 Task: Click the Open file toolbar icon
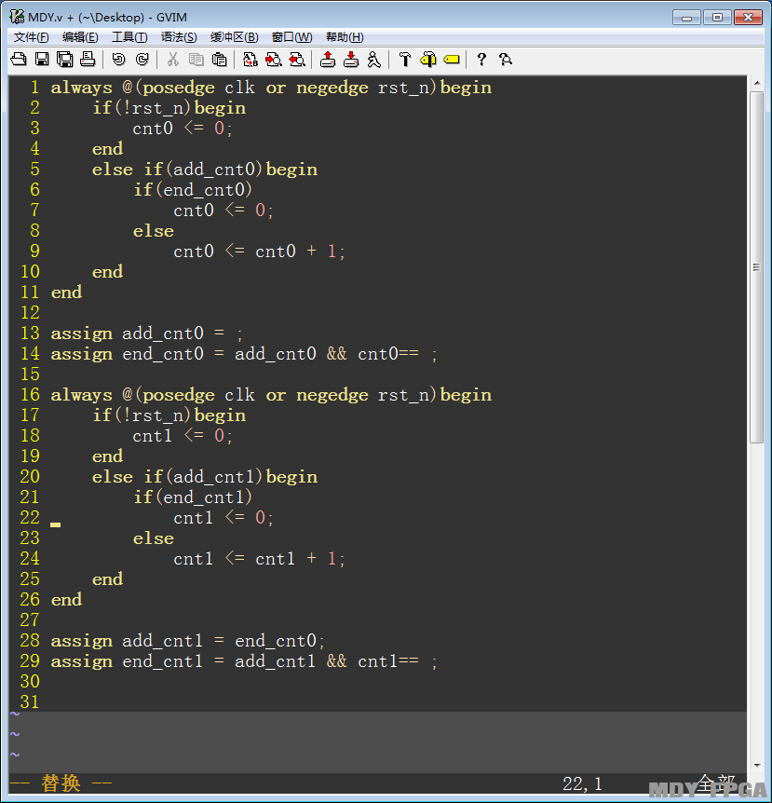(x=19, y=60)
